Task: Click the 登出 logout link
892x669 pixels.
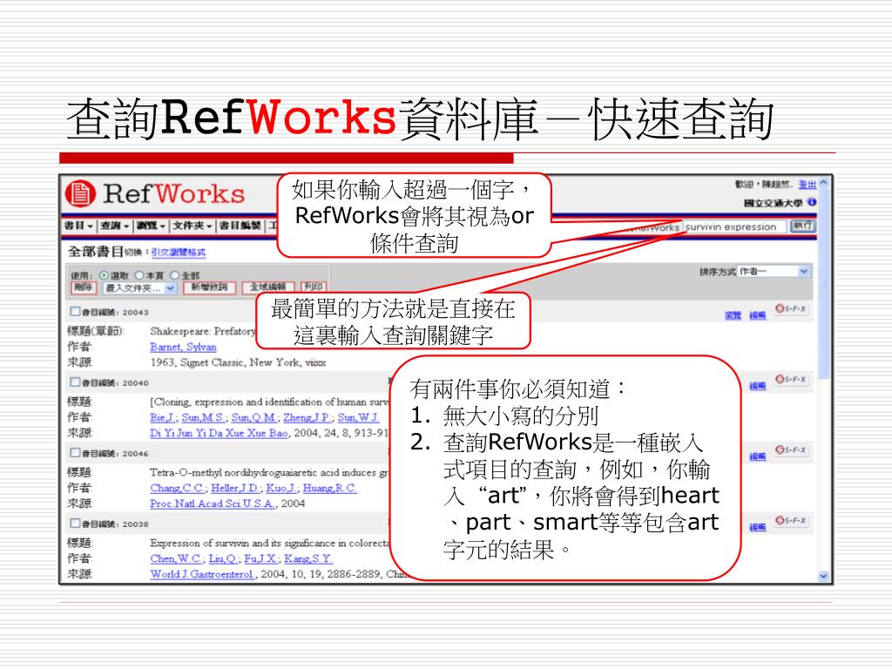Action: pyautogui.click(x=807, y=185)
